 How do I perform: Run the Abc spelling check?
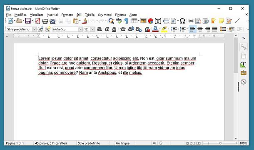point(119,21)
